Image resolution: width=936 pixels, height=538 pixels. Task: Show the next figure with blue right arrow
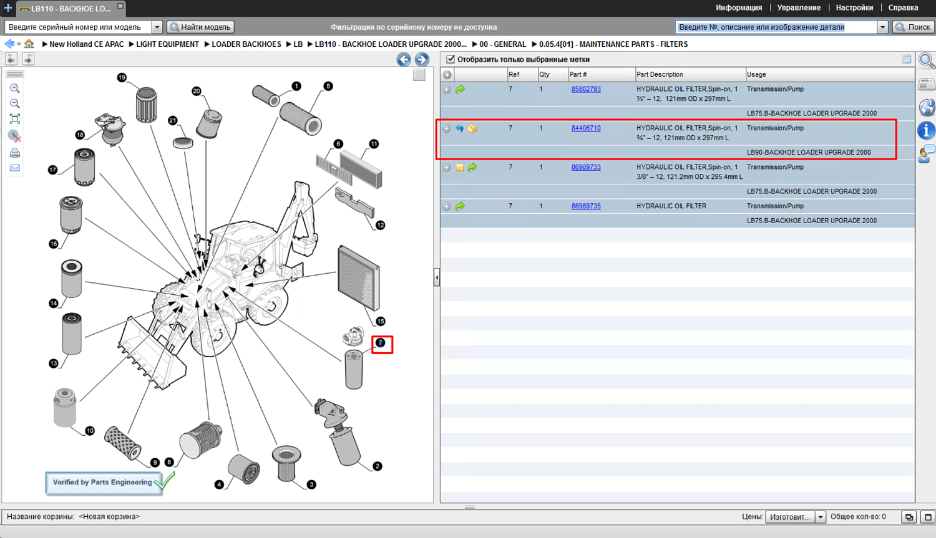422,59
